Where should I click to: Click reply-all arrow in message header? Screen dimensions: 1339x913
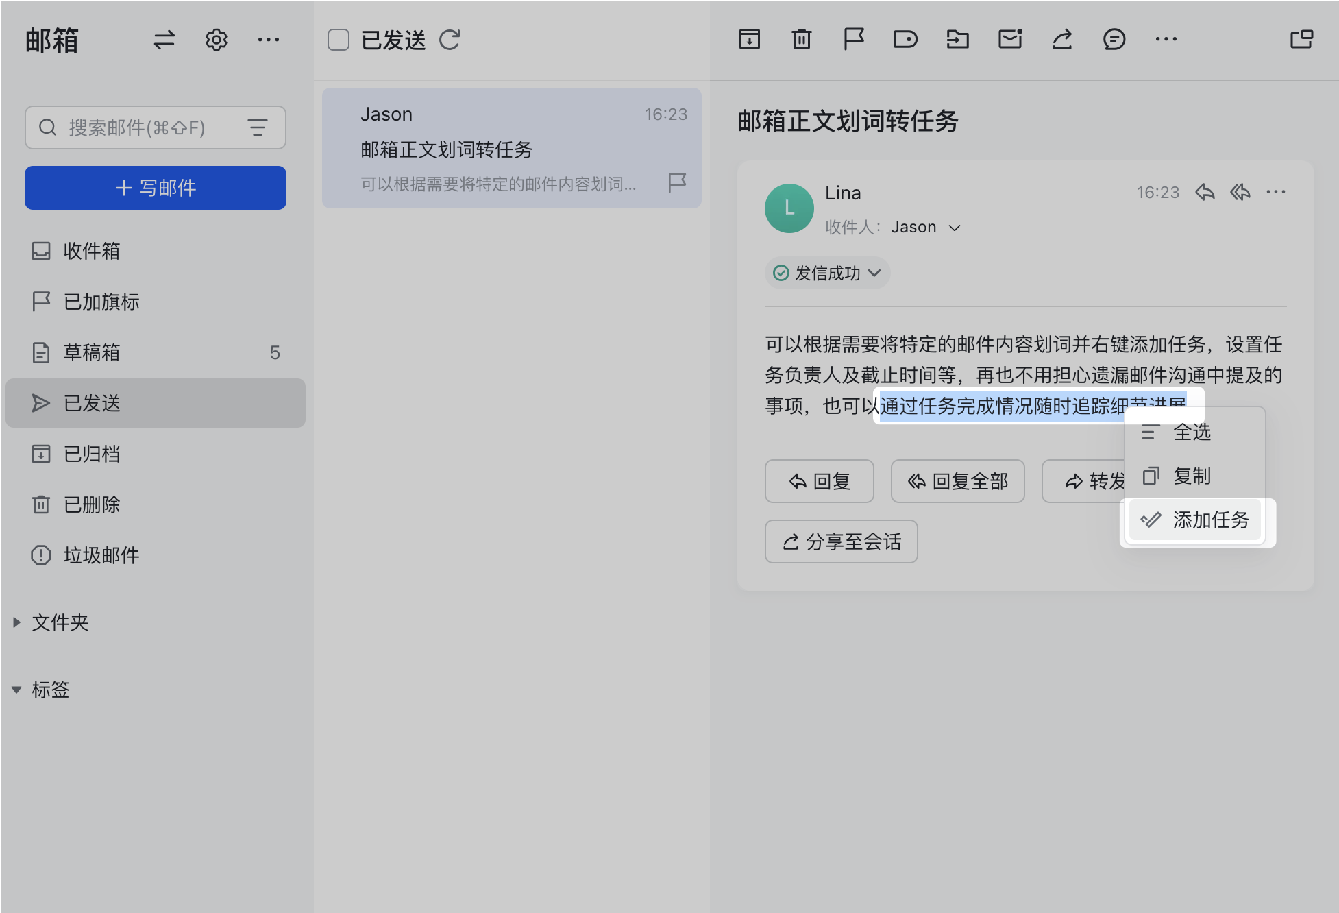[1240, 193]
